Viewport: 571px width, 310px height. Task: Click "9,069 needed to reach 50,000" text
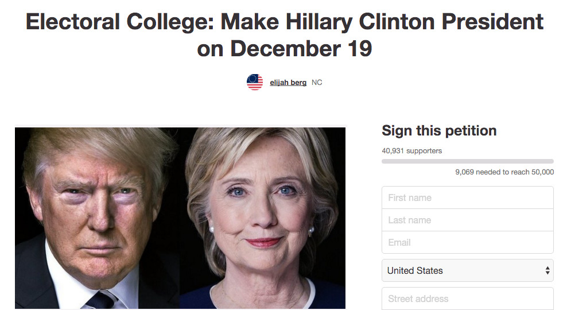point(504,172)
